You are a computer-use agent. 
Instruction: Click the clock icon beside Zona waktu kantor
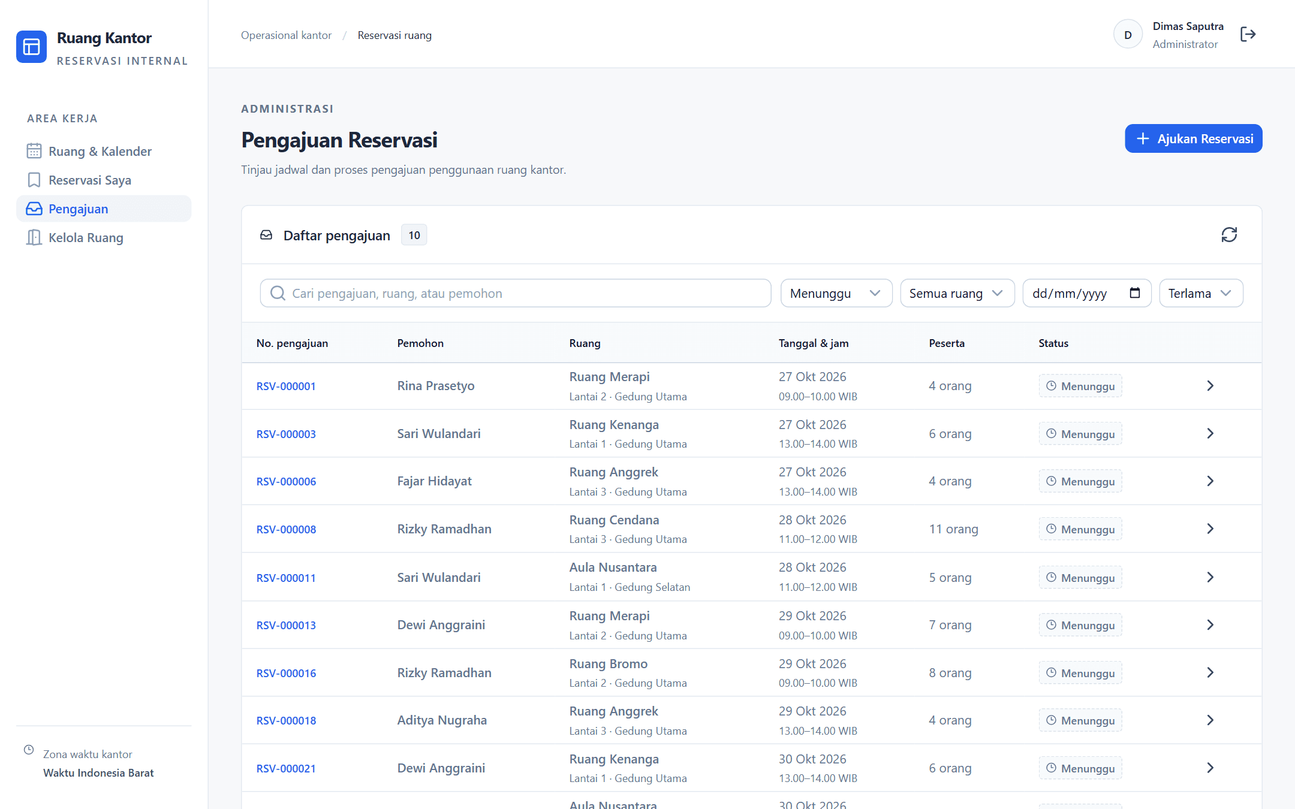tap(29, 750)
